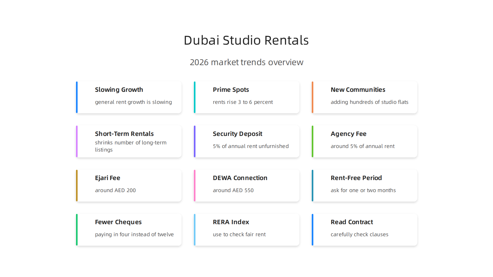Viewport: 493px width, 277px height.
Task: Select the Read Contract heading
Action: click(352, 222)
